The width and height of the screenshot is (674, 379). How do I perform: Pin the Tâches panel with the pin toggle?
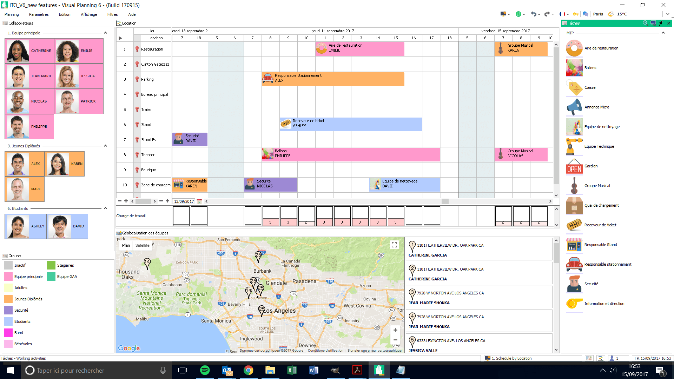click(661, 23)
